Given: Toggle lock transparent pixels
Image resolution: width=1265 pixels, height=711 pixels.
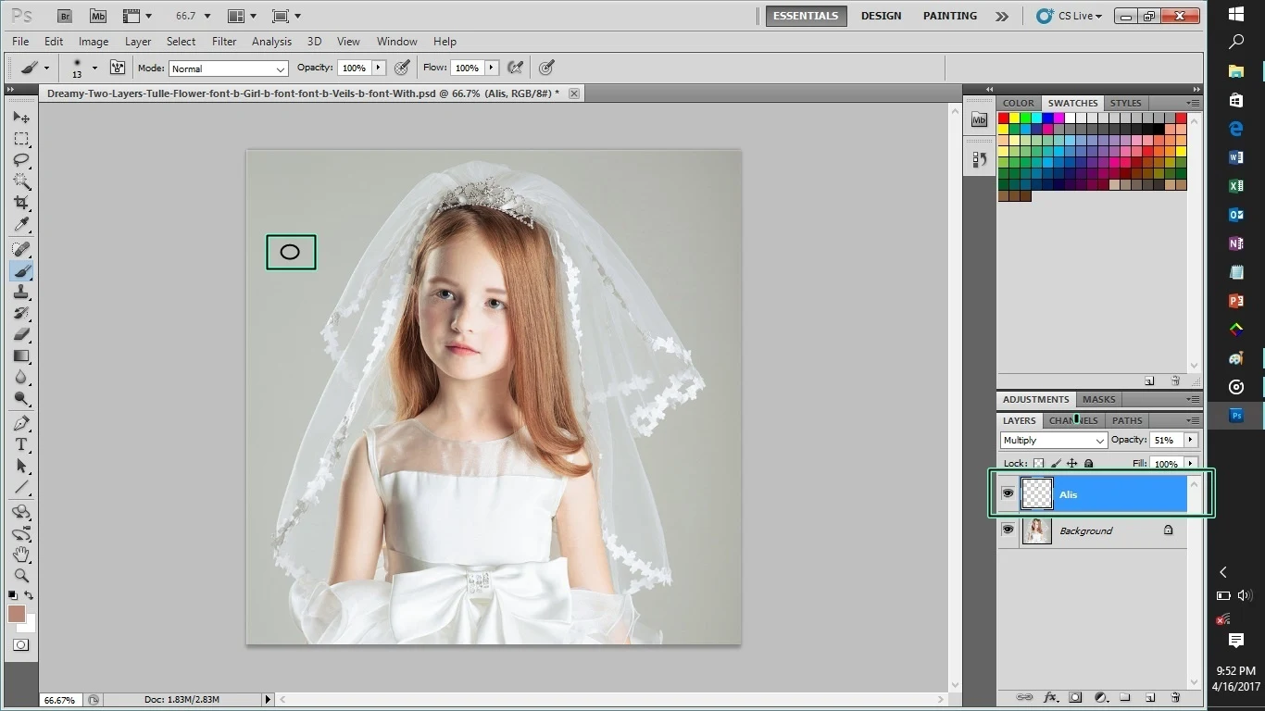Looking at the screenshot, I should point(1038,464).
